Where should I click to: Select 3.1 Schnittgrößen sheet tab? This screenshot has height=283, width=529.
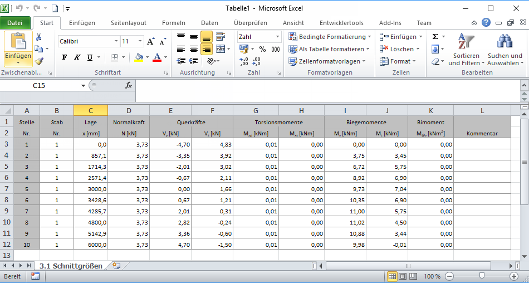[71, 266]
